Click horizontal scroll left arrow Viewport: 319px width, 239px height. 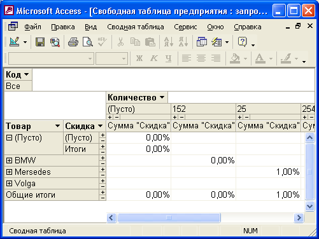[111, 217]
